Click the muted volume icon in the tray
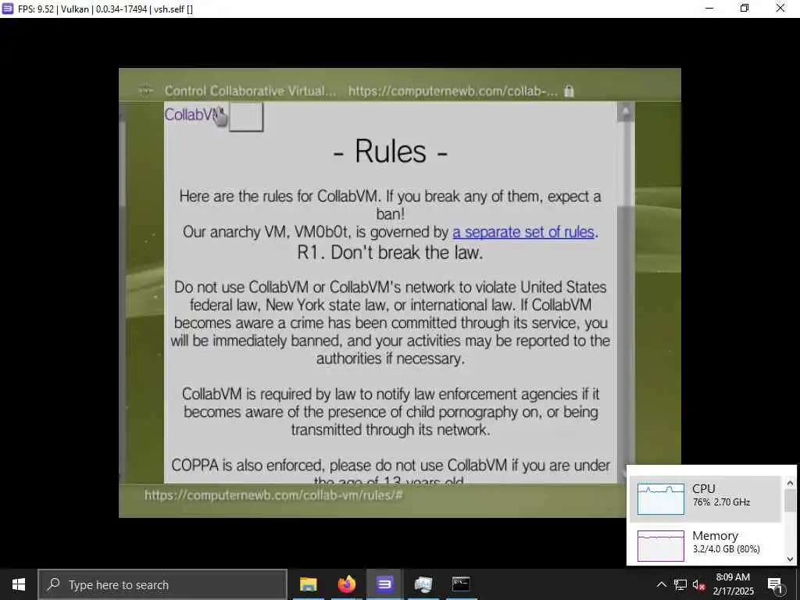 click(x=698, y=584)
